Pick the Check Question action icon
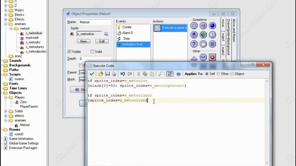Screen dimensions: 296x166 coord(212,35)
